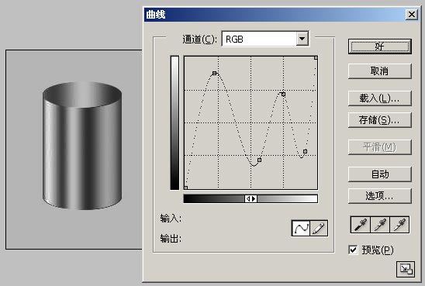Image resolution: width=425 pixels, height=286 pixels.
Task: Pick the gray point eyedropper
Action: (x=380, y=225)
